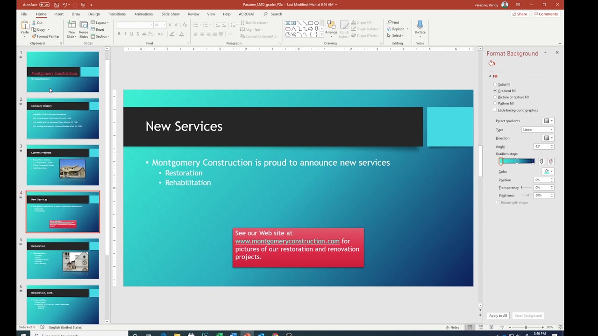Start presentation from beginning via quick access icon
Image resolution: width=598 pixels, height=336 pixels.
click(x=83, y=5)
